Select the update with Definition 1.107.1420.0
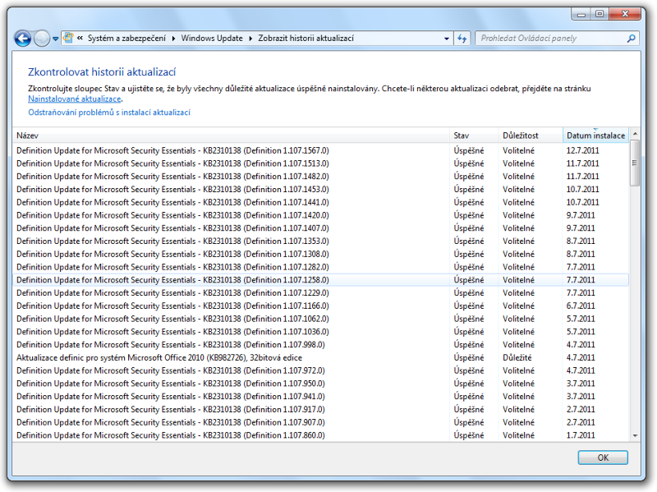The image size is (657, 492). point(321,215)
